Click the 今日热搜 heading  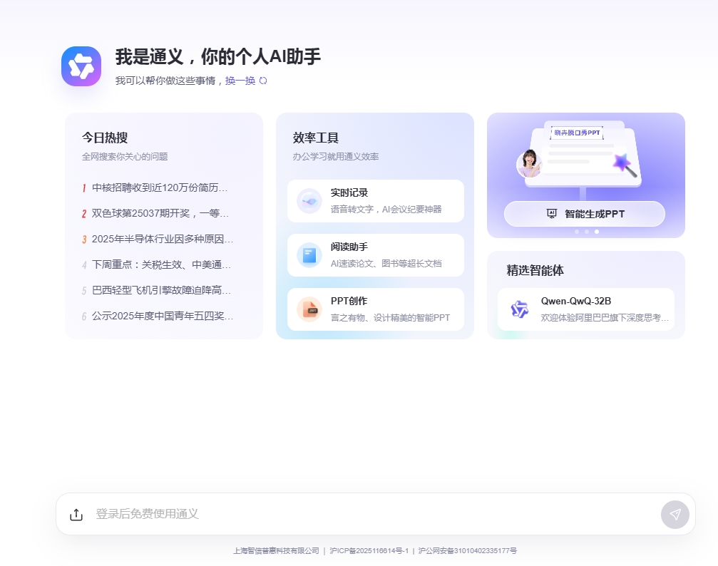tap(105, 138)
